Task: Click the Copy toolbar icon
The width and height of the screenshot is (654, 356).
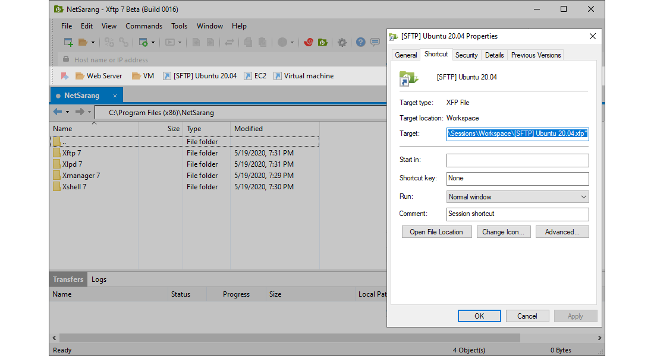Action: pyautogui.click(x=248, y=42)
